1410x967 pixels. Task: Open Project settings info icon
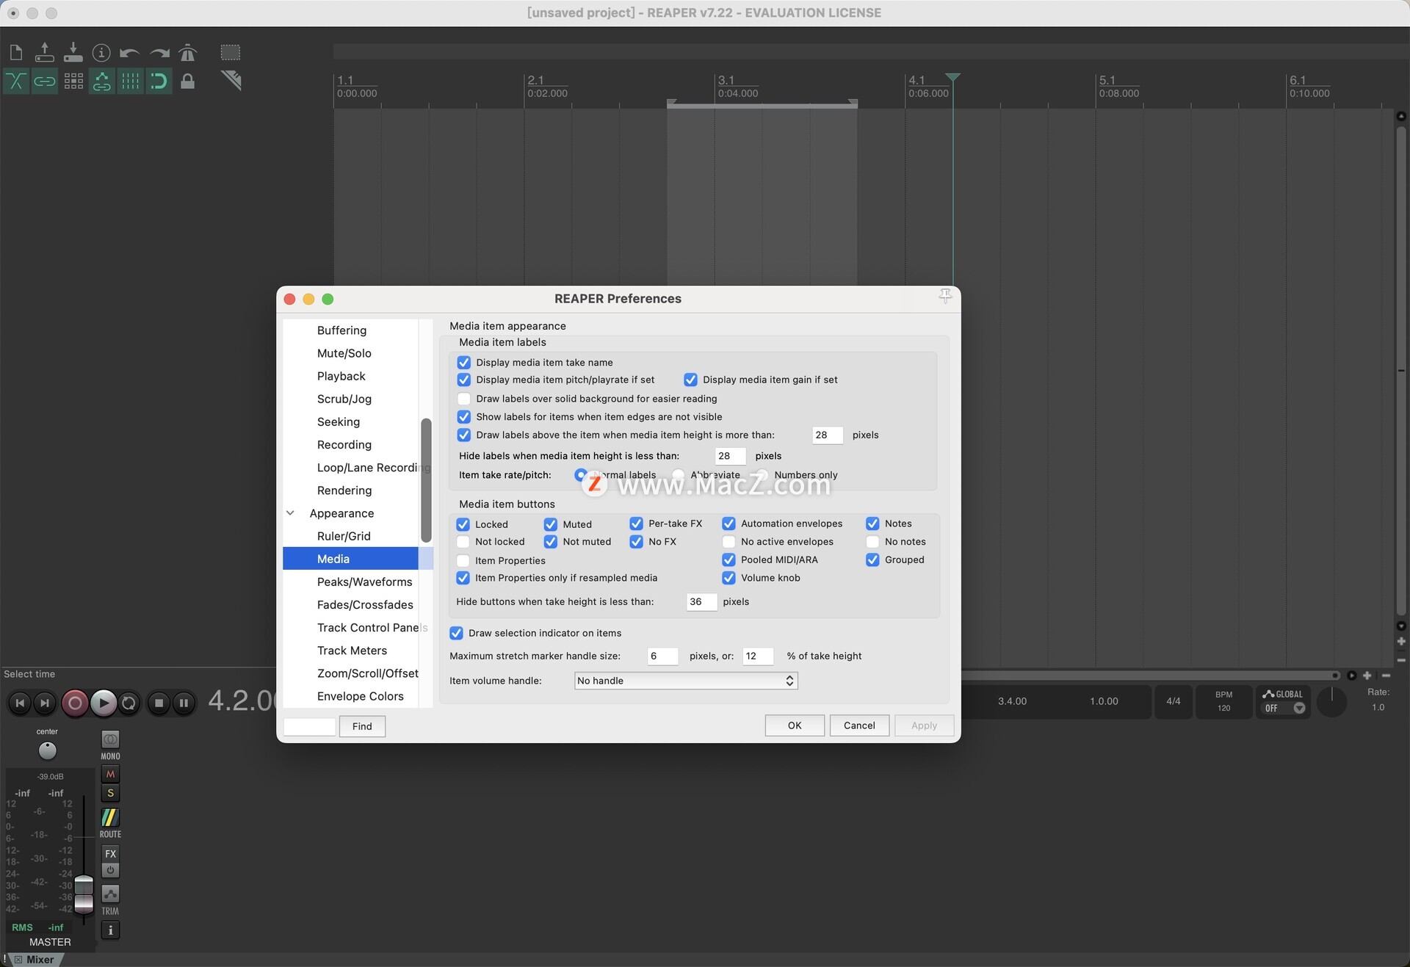point(101,52)
